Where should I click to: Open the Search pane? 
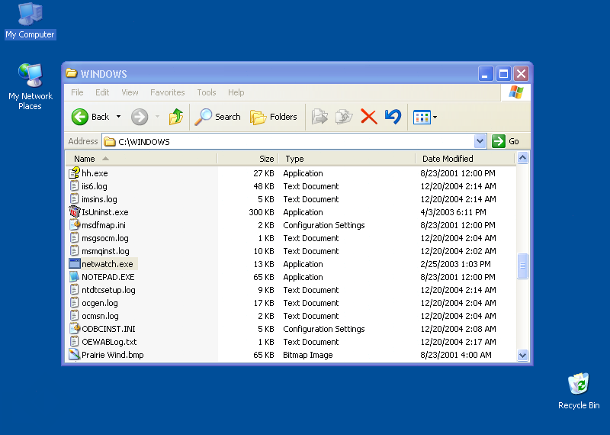pyautogui.click(x=218, y=117)
